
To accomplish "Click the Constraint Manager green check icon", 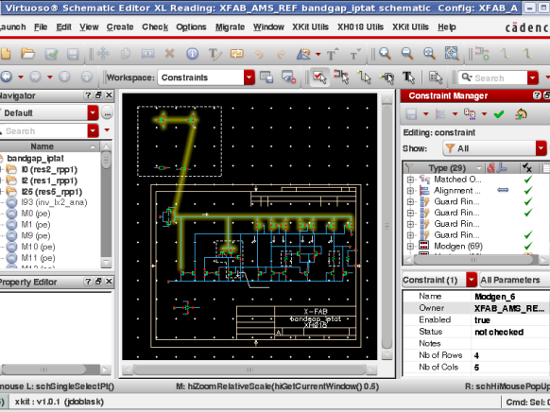I will 499,114.
